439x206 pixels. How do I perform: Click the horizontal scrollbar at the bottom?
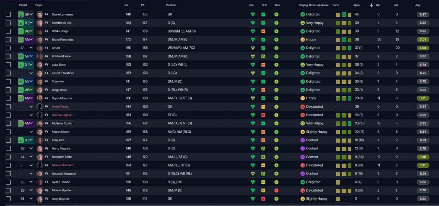219,205
